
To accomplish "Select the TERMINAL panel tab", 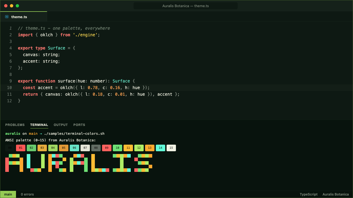I will pos(39,125).
